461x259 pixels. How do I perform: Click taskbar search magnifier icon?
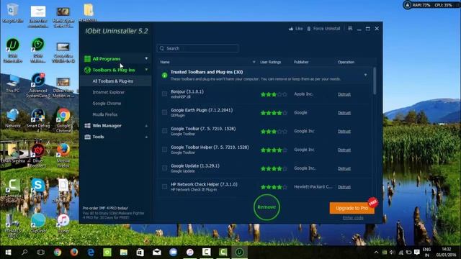pyautogui.click(x=24, y=253)
